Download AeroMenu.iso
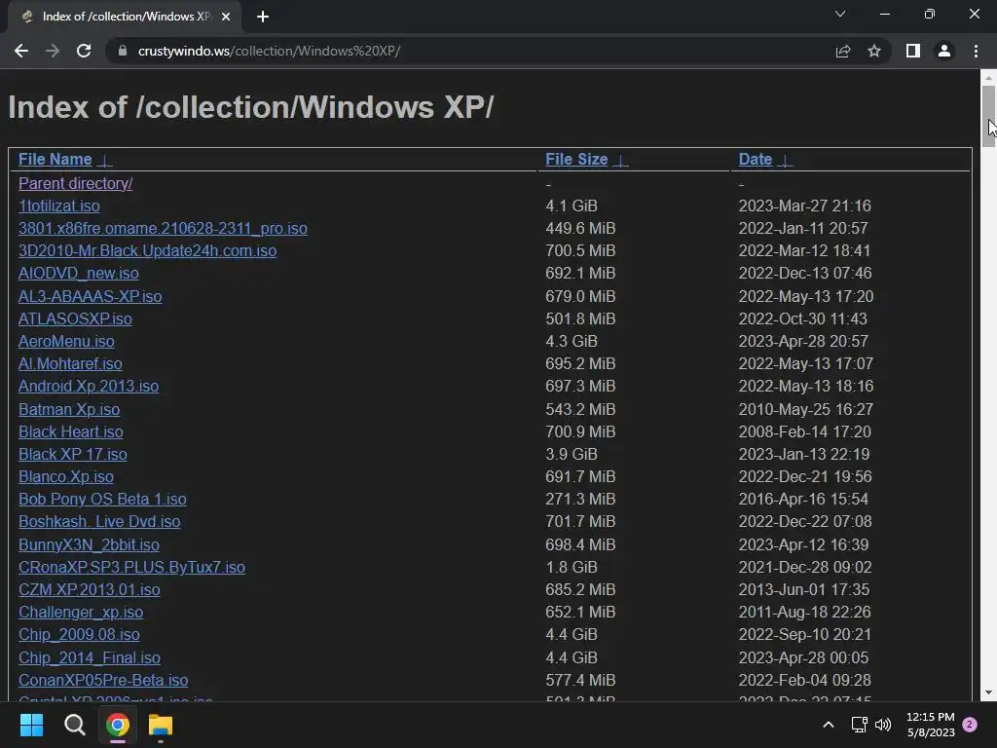Screen dimensions: 997x748 [x=67, y=341]
